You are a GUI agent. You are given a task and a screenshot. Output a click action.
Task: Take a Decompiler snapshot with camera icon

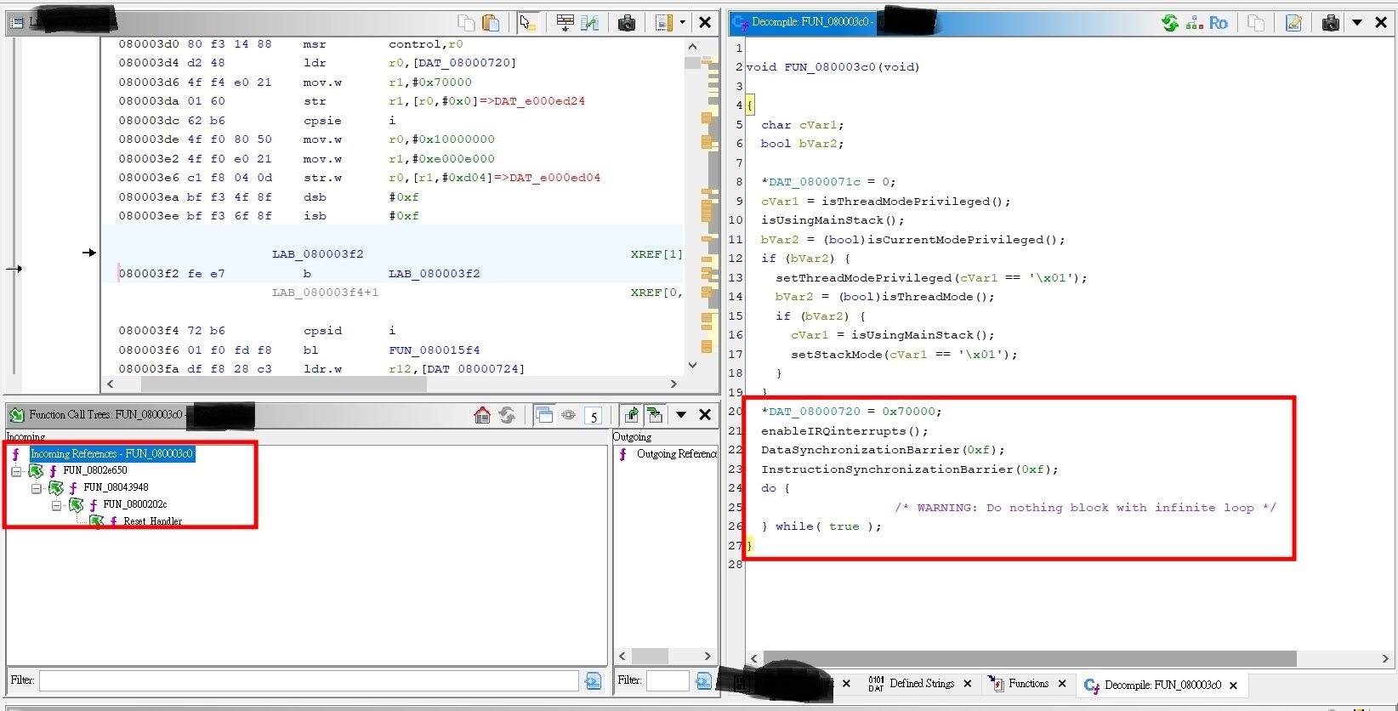pos(1331,23)
